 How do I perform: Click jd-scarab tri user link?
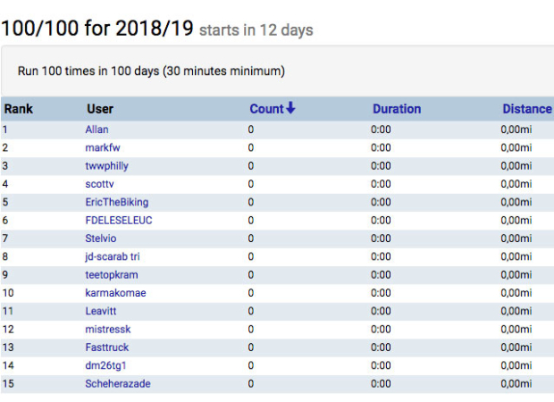click(113, 256)
